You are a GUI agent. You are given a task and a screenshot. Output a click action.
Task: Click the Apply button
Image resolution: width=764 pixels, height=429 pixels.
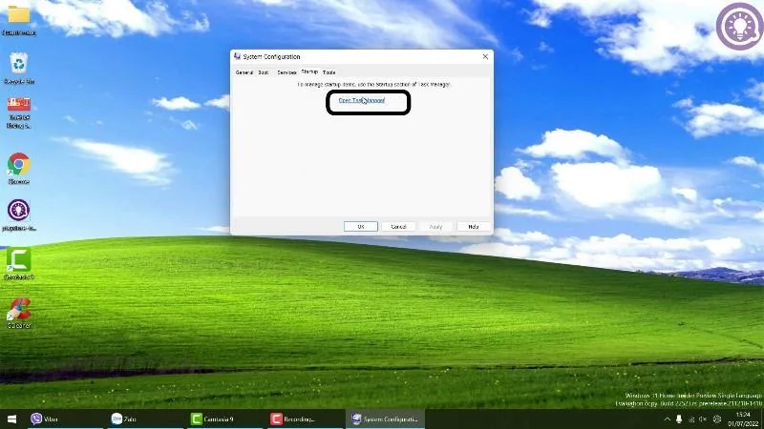[x=435, y=227]
